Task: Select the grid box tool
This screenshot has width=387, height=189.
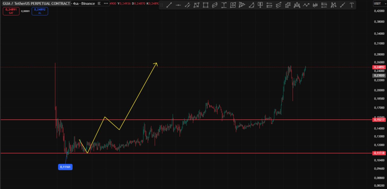Action: pyautogui.click(x=233, y=5)
